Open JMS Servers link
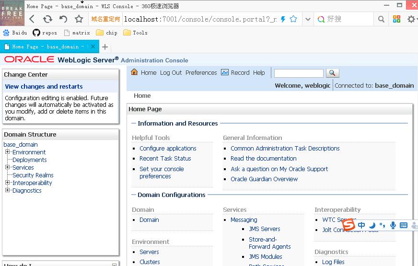Viewport: 418px width, 266px height. pos(265,229)
